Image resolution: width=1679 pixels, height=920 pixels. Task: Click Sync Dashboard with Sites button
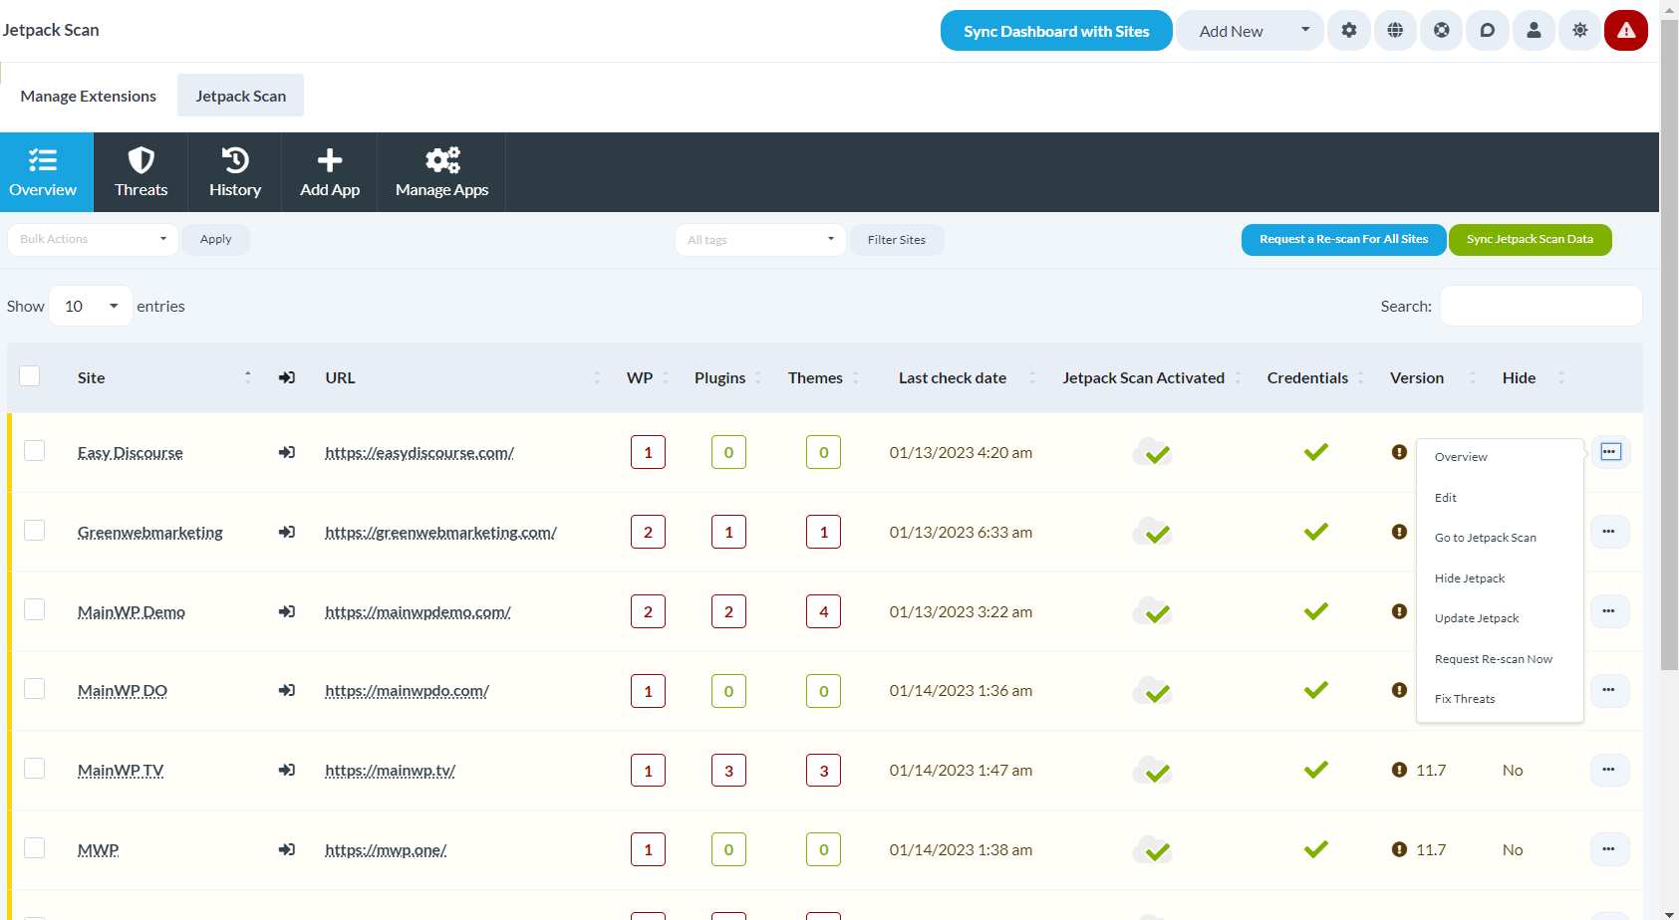[x=1056, y=31]
